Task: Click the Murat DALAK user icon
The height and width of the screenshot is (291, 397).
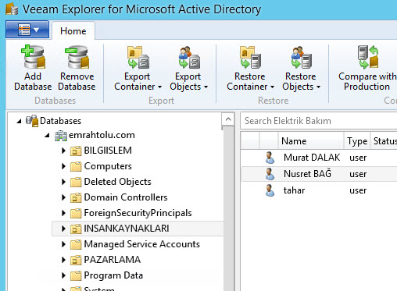Action: 270,158
